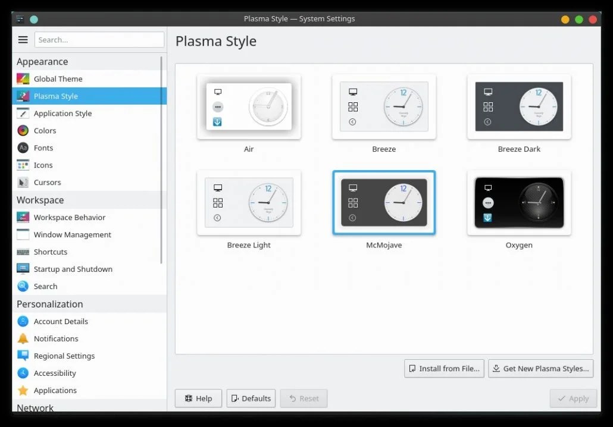This screenshot has height=427, width=613.
Task: Click the Cursors icon in sidebar
Action: [23, 182]
